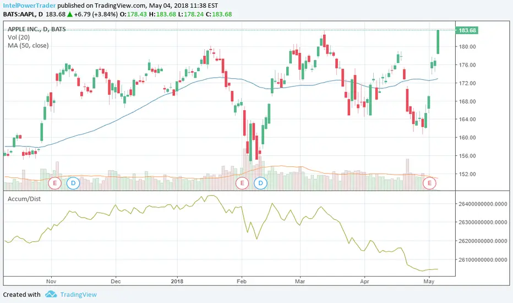Click the TradingView link at bottom
The image size is (513, 303).
[x=79, y=295]
